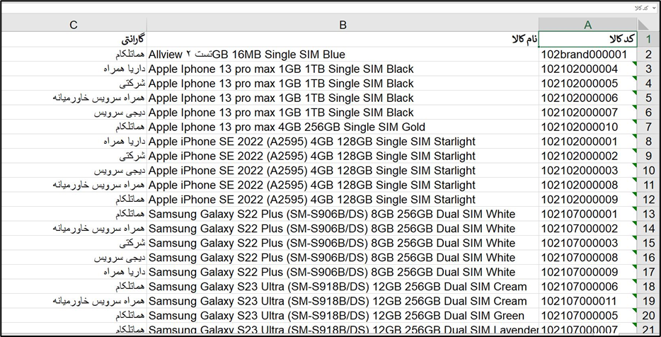Select the cell containing 102107000011
Screen dimensions: 661x337
click(588, 301)
